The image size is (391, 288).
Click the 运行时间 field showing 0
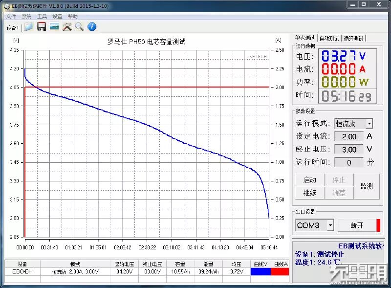pos(349,162)
